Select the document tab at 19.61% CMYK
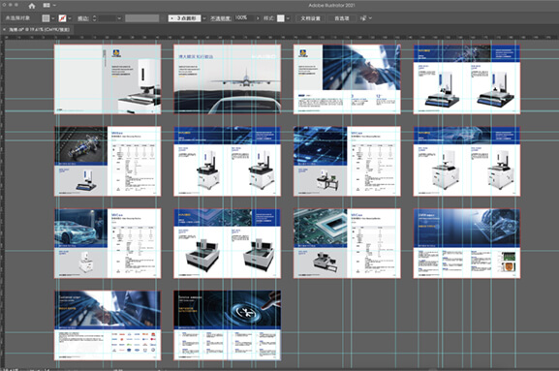The height and width of the screenshot is (371, 559). click(x=39, y=30)
